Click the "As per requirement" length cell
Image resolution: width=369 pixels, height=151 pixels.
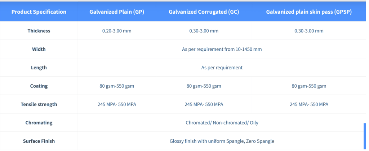222,68
